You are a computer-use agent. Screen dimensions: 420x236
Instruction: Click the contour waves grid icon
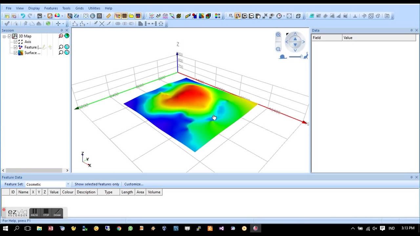point(165,16)
